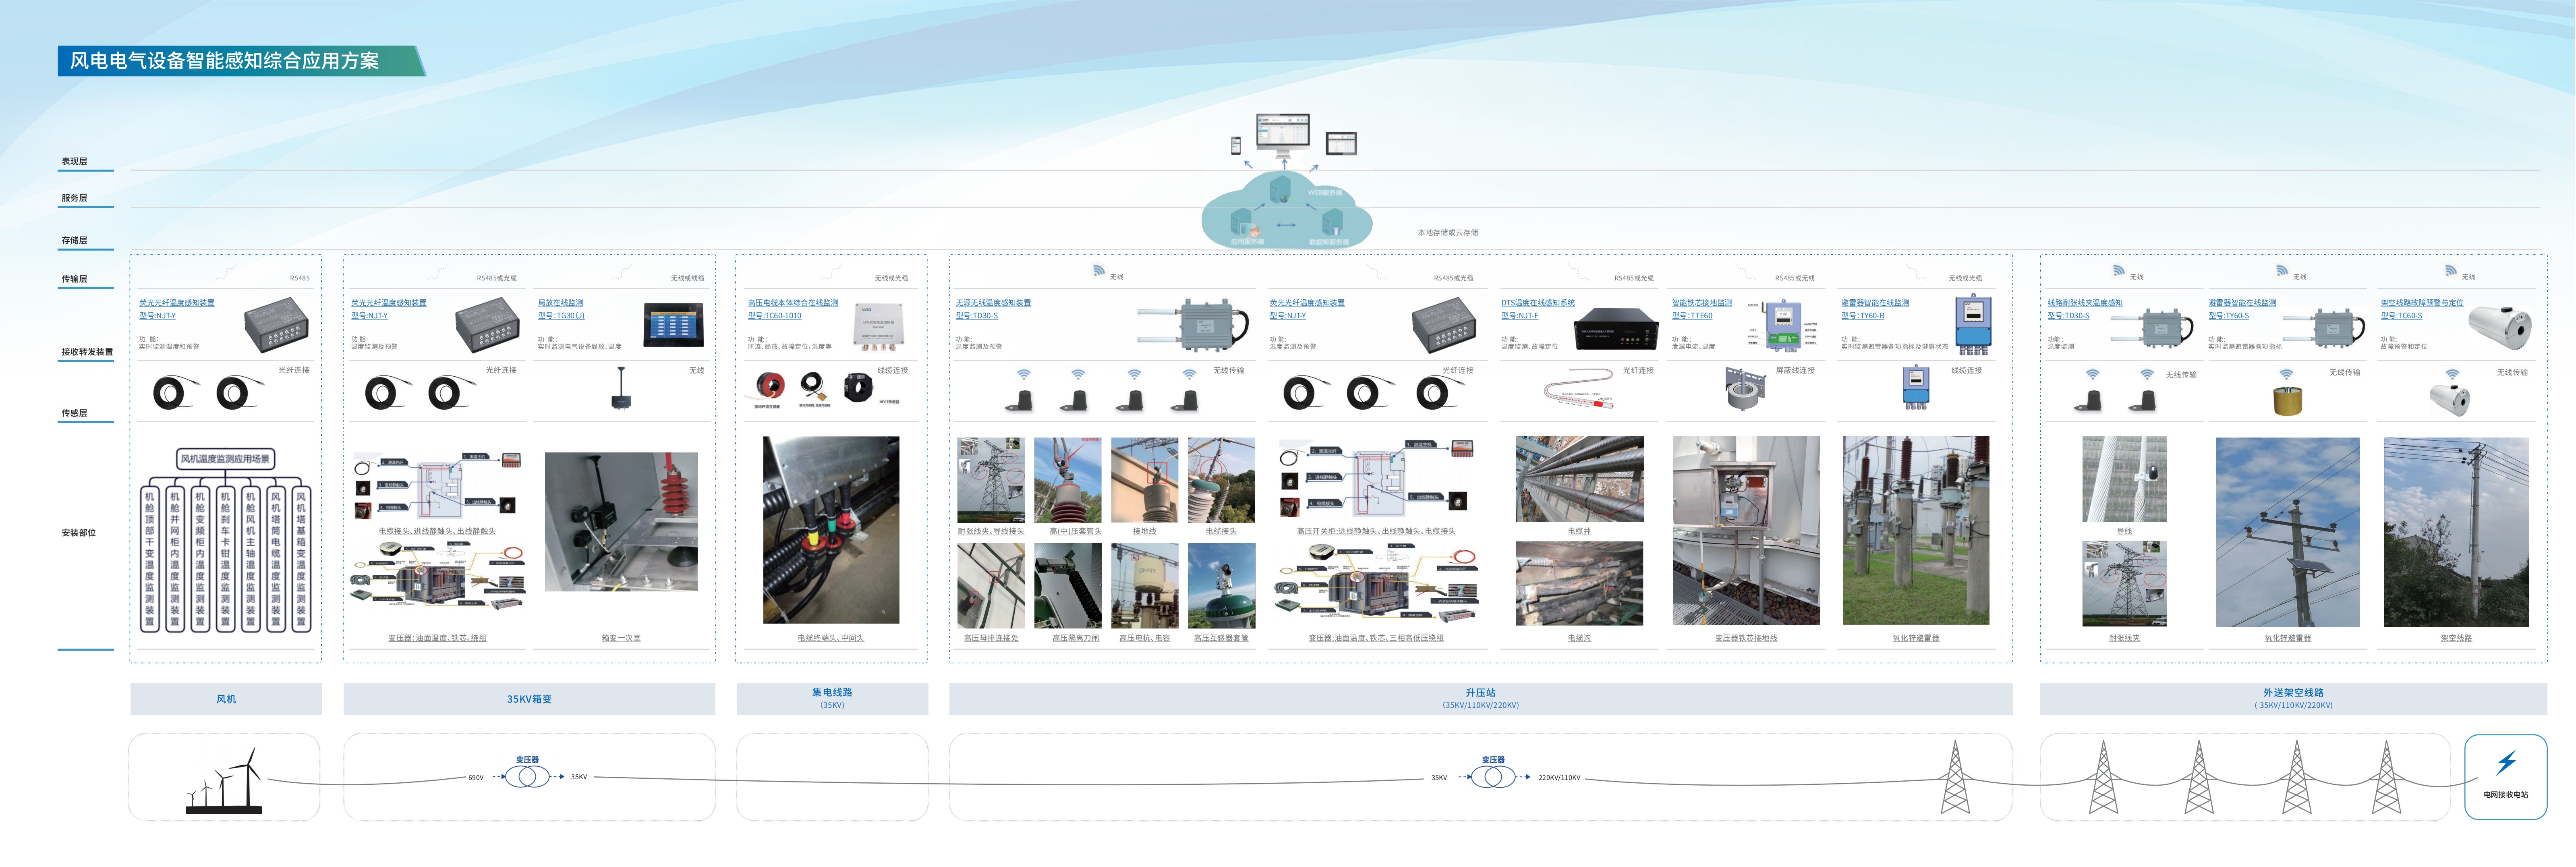The image size is (2576, 867).
Task: Open the 变压器铁芯接地线 photo
Action: (1746, 531)
